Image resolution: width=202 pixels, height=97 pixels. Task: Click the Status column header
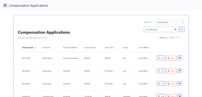coord(125,47)
